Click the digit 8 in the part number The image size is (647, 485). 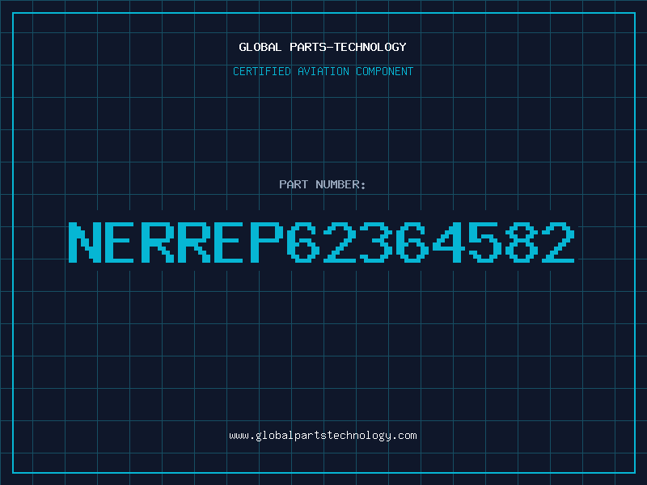pyautogui.click(x=521, y=242)
